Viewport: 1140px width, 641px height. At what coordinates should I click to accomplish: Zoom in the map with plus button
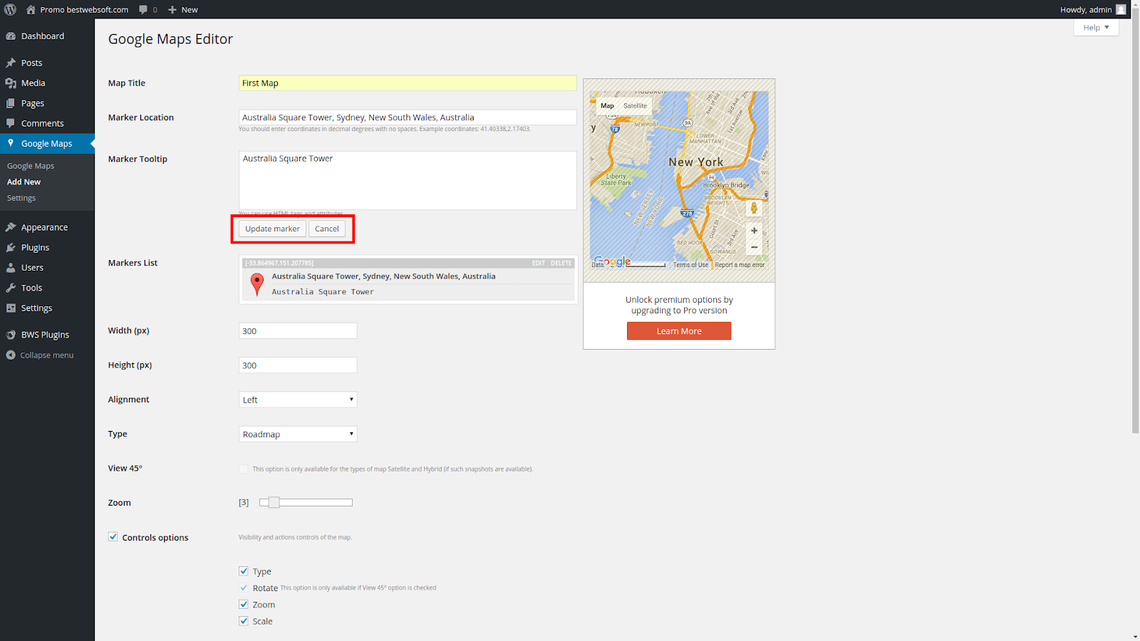(754, 231)
